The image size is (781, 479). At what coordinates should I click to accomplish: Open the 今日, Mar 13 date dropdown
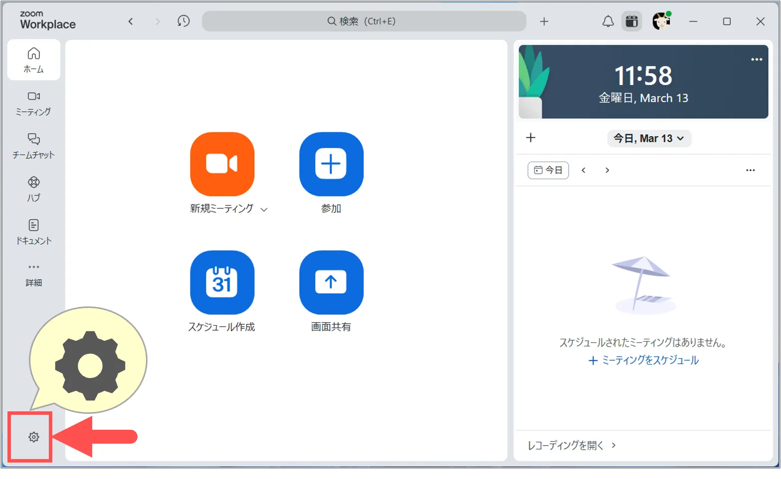click(648, 138)
